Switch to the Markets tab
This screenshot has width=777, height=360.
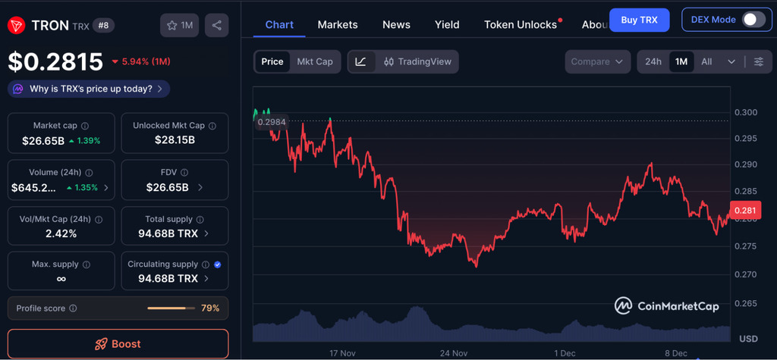[338, 24]
